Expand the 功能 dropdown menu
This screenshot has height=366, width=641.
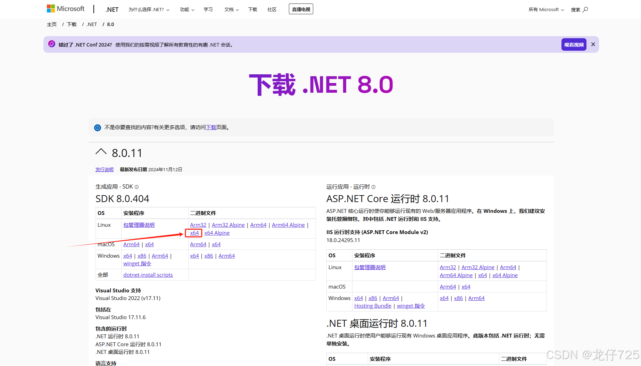187,9
